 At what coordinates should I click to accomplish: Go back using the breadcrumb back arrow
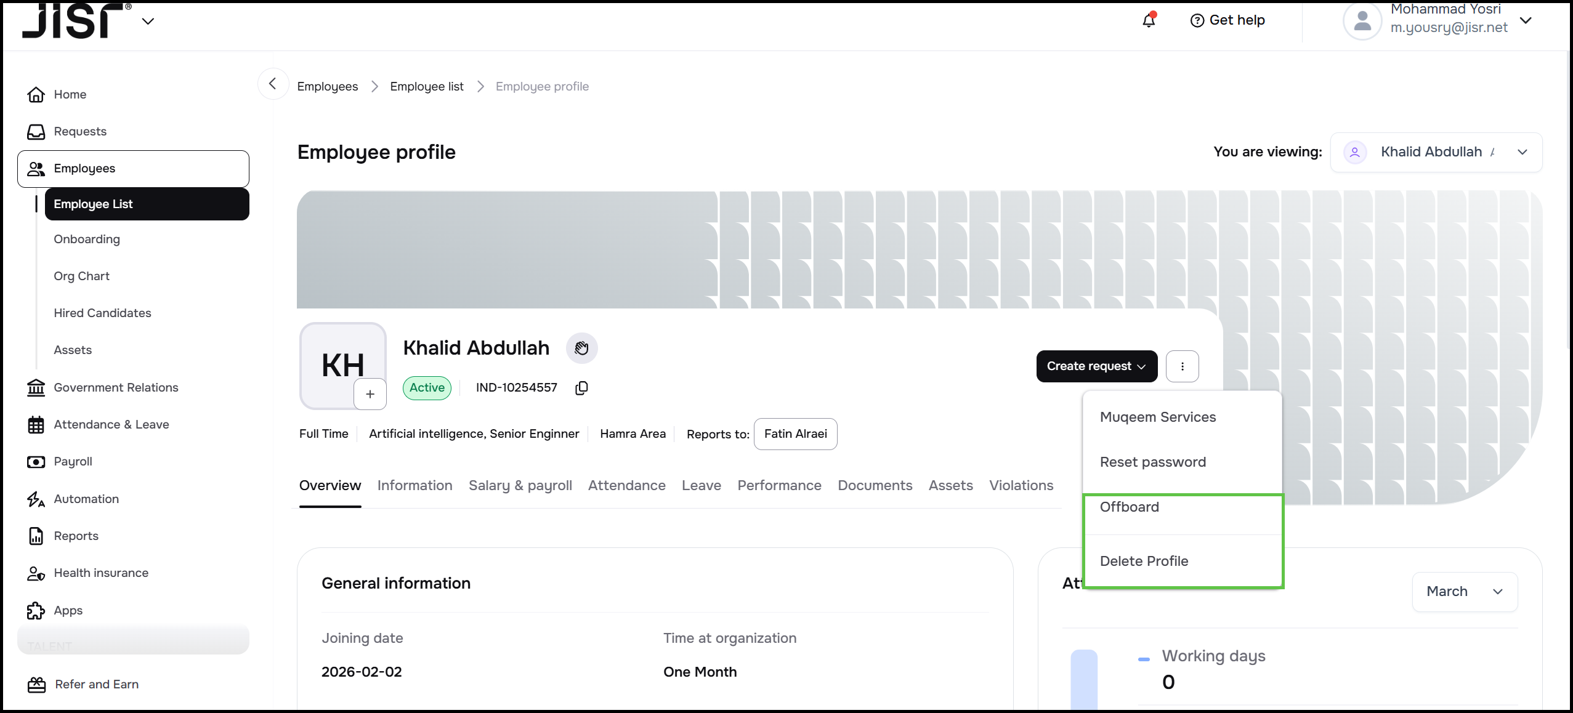tap(273, 84)
